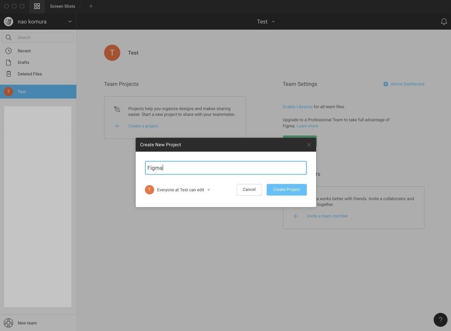Image resolution: width=451 pixels, height=331 pixels.
Task: Click the Invite a team member link
Action: pyautogui.click(x=327, y=216)
